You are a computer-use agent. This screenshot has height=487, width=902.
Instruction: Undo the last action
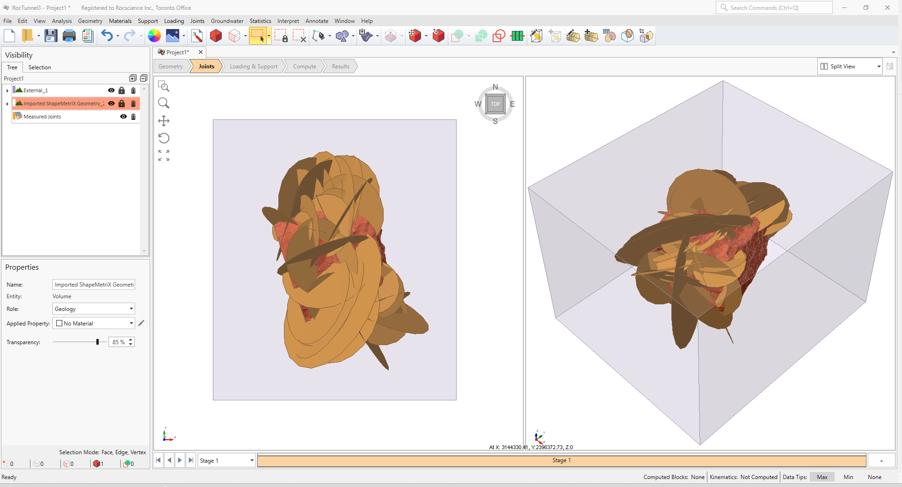click(107, 36)
